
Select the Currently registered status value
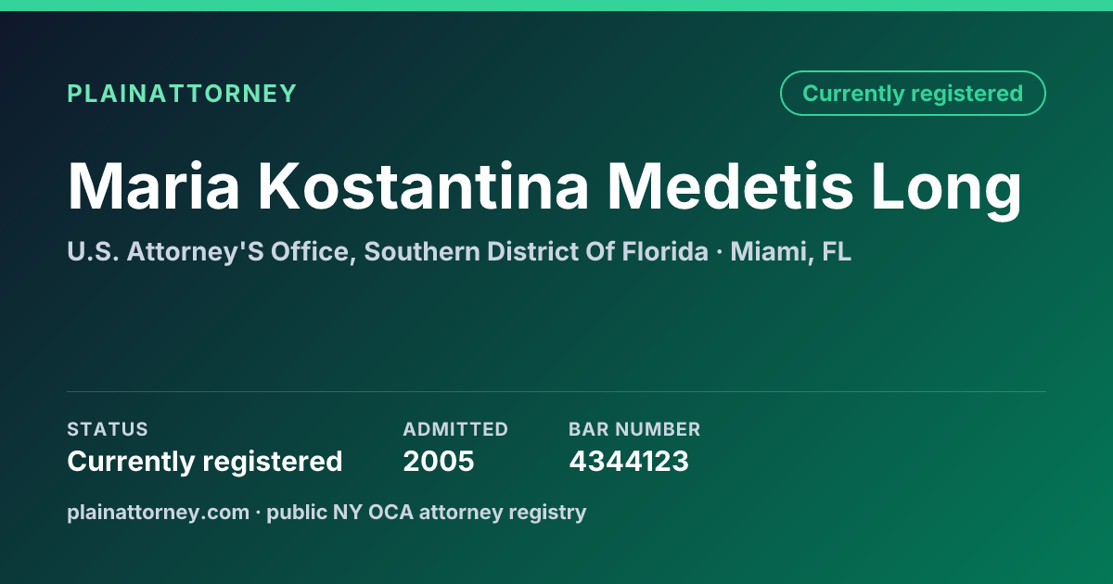pyautogui.click(x=205, y=462)
